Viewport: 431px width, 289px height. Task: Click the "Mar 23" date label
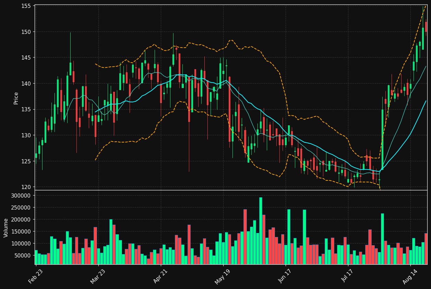[x=98, y=276]
